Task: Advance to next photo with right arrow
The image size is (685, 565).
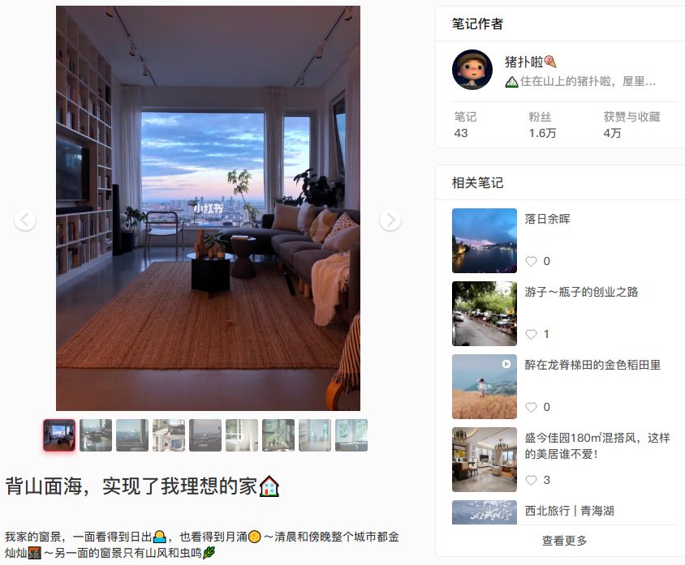Action: click(390, 220)
